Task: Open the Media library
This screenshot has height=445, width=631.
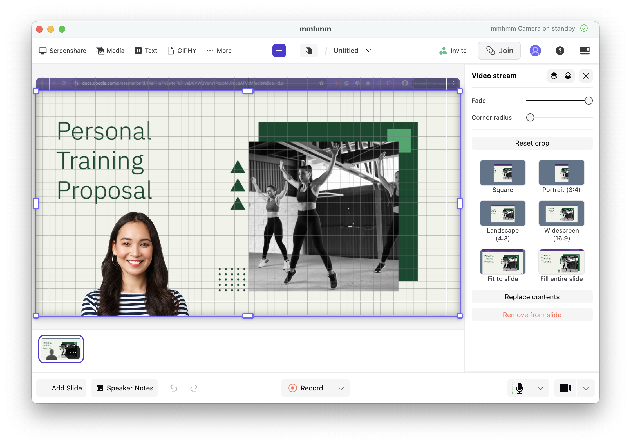Action: [x=110, y=51]
